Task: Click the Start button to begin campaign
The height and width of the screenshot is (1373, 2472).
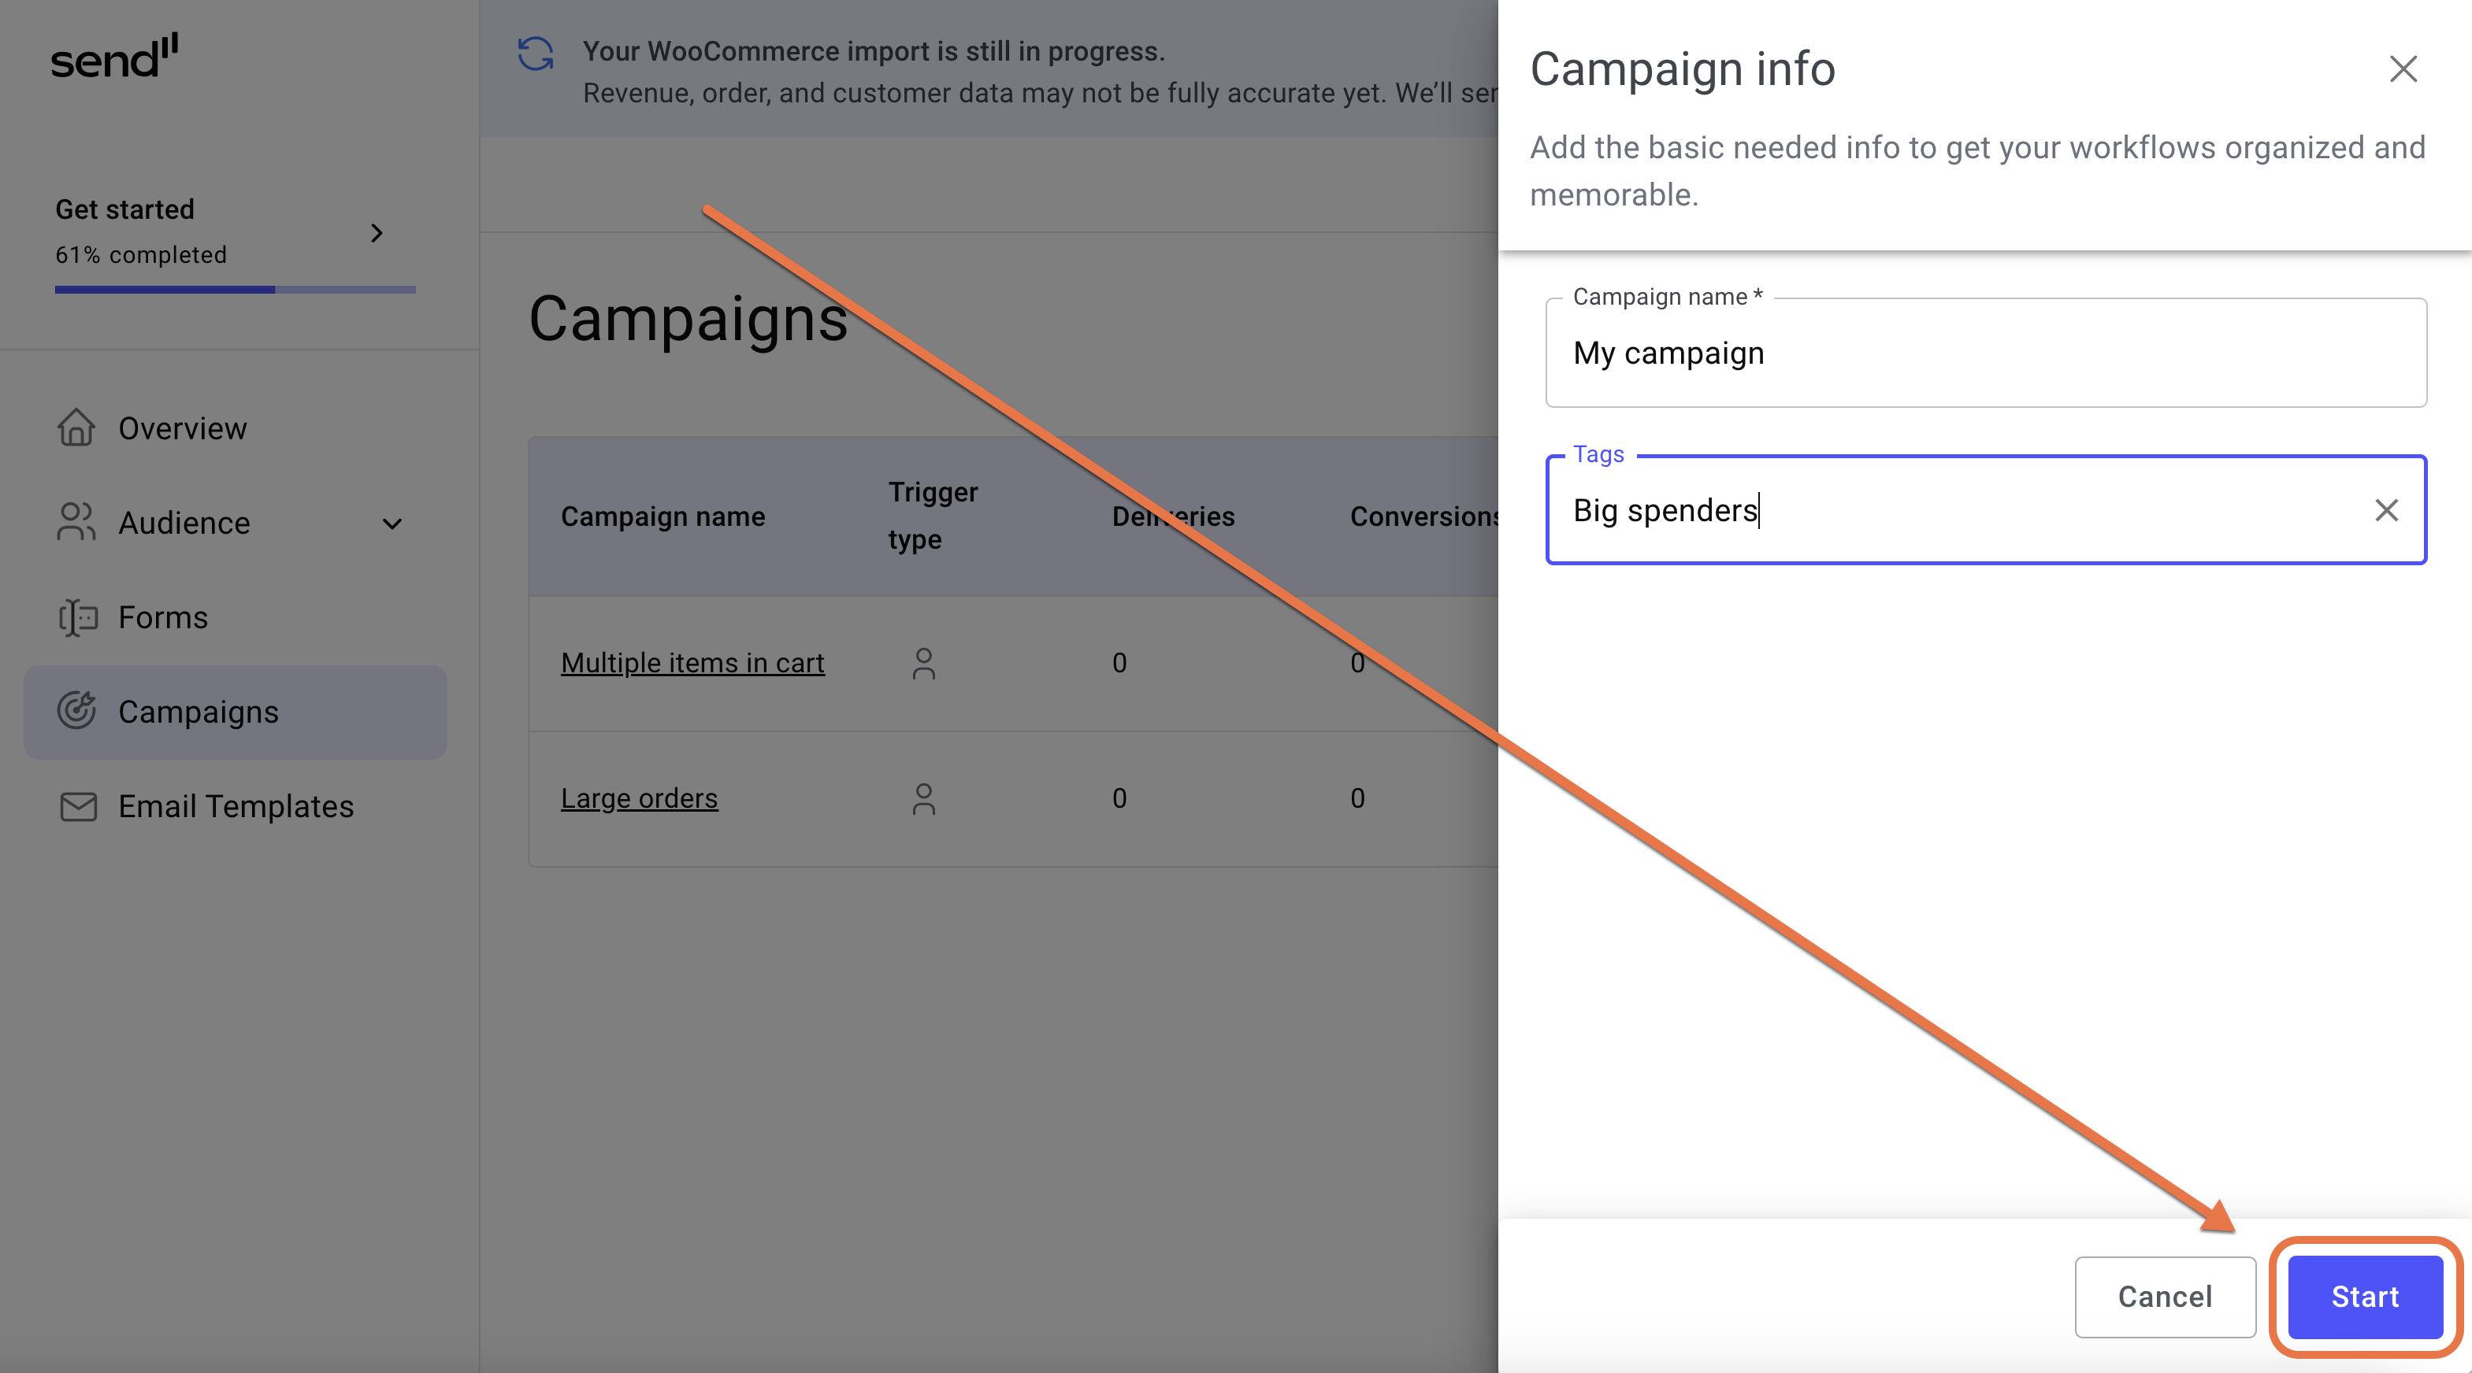Action: [2366, 1295]
